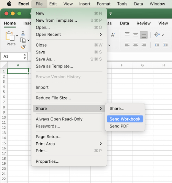Select Save as Template... menu item
The height and width of the screenshot is (183, 172).
69,66
